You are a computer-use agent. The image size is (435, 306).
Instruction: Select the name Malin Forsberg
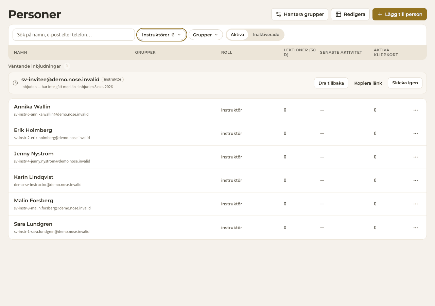(34, 201)
